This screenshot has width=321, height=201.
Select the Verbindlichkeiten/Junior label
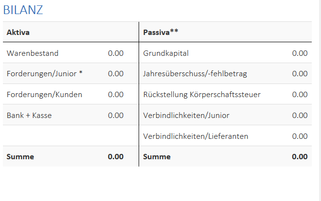pos(186,116)
